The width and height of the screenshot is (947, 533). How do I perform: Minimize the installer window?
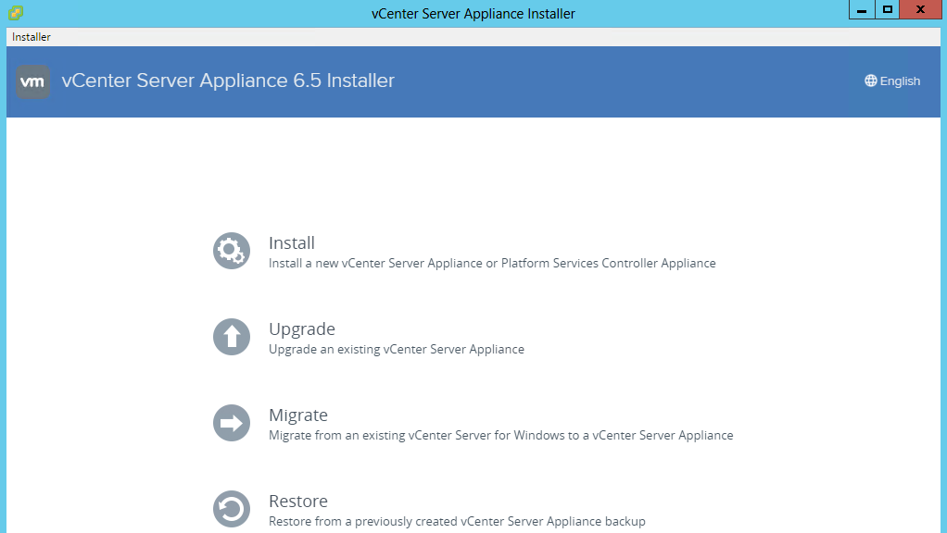pyautogui.click(x=862, y=9)
